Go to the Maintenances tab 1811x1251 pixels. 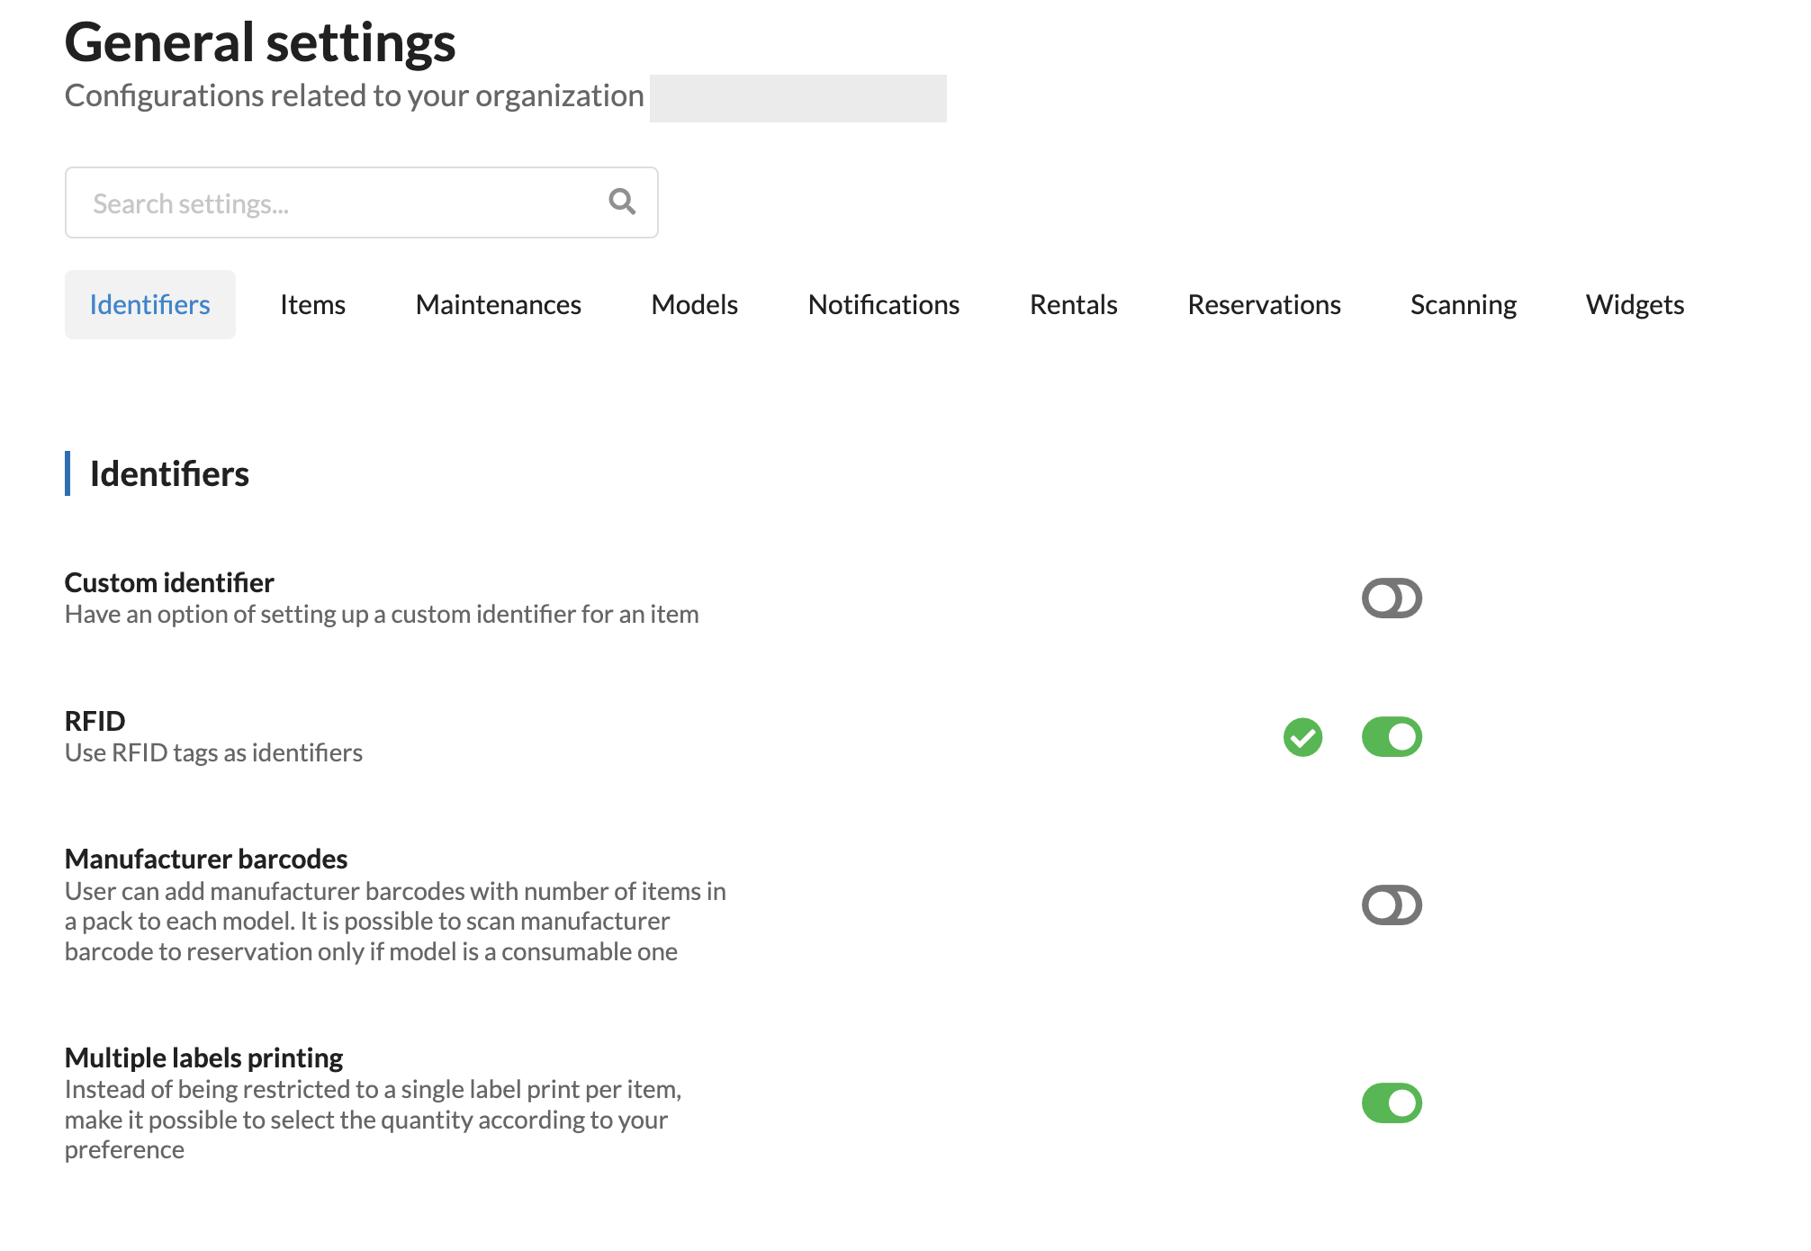[x=499, y=305]
